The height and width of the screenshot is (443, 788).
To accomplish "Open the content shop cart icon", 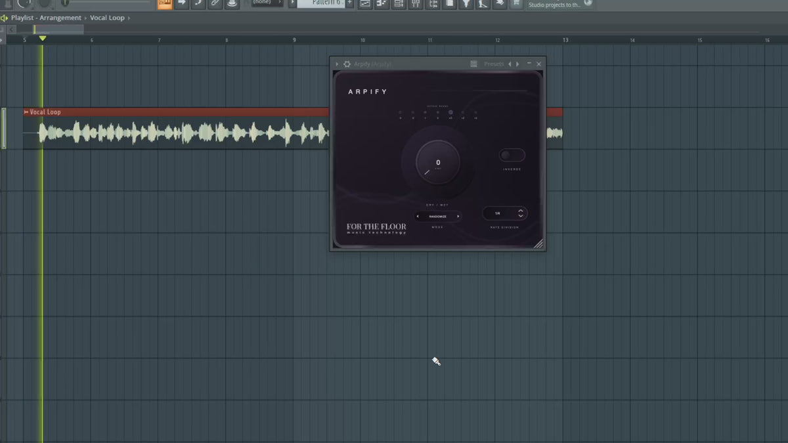I will [x=517, y=4].
